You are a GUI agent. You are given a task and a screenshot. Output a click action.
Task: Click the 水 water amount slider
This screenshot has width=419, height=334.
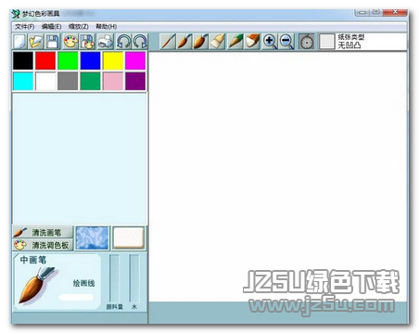tap(133, 278)
